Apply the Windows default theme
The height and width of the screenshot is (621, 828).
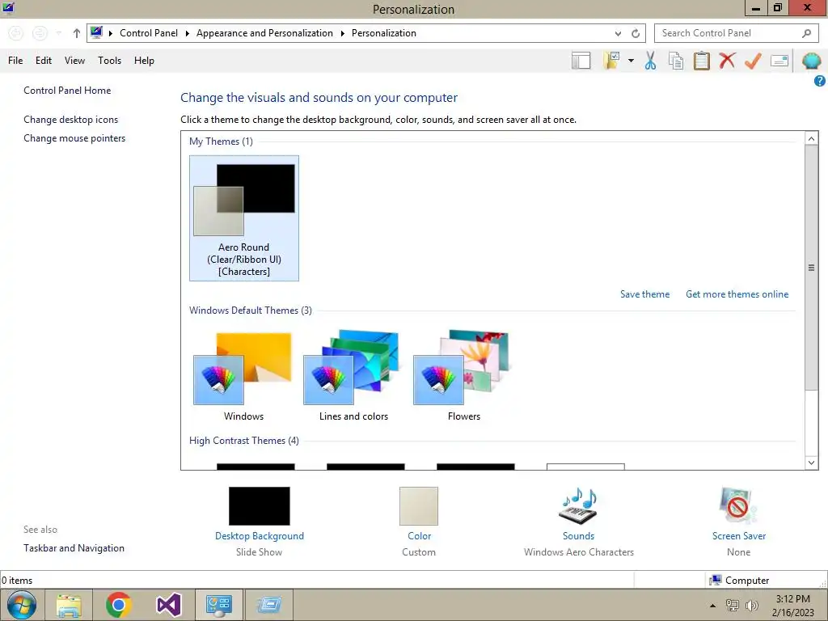(243, 375)
